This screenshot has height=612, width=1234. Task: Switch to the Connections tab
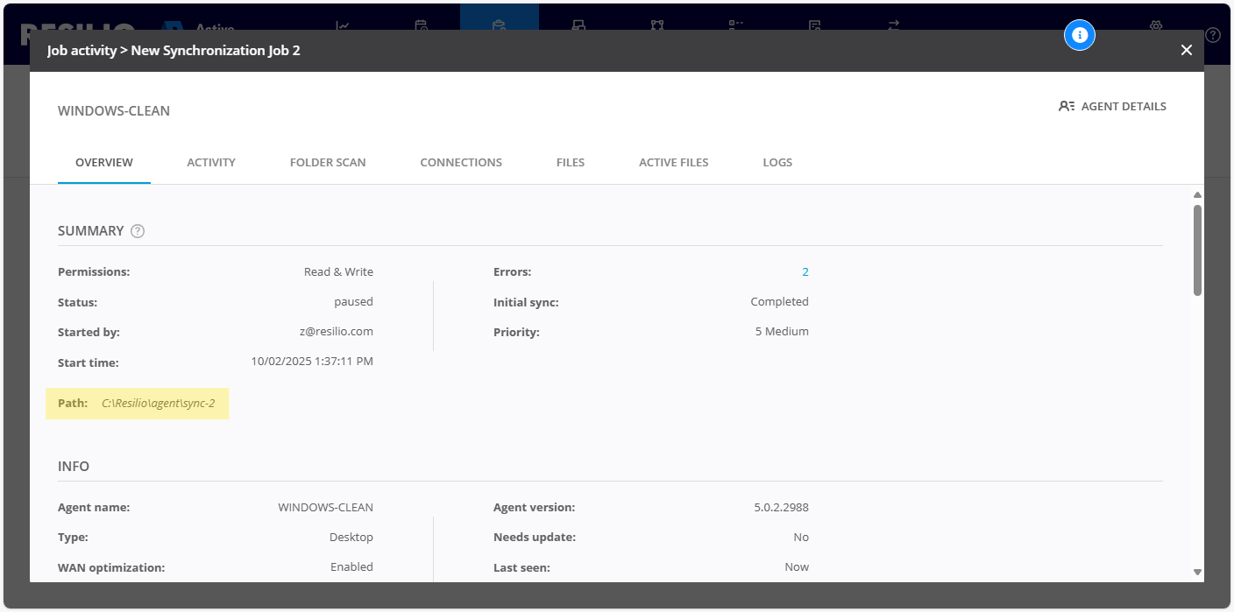[461, 162]
